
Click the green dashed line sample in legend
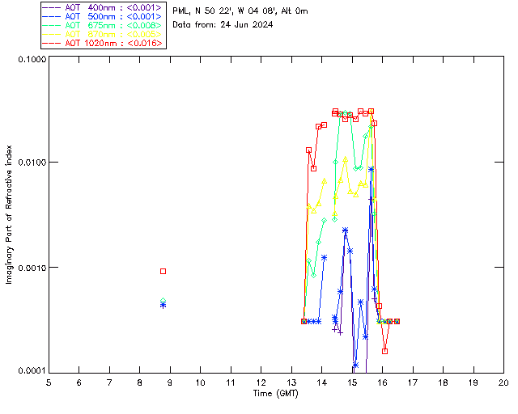52,25
